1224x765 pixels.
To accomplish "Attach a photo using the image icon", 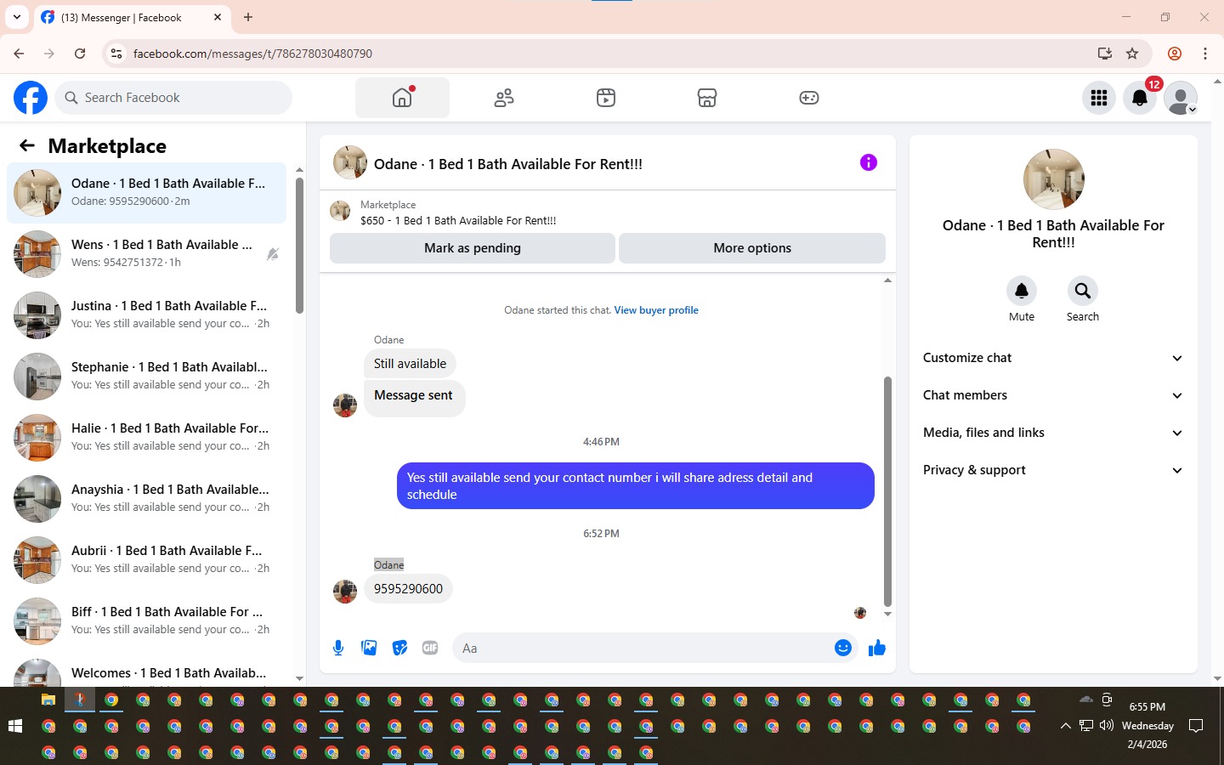I will click(x=369, y=648).
